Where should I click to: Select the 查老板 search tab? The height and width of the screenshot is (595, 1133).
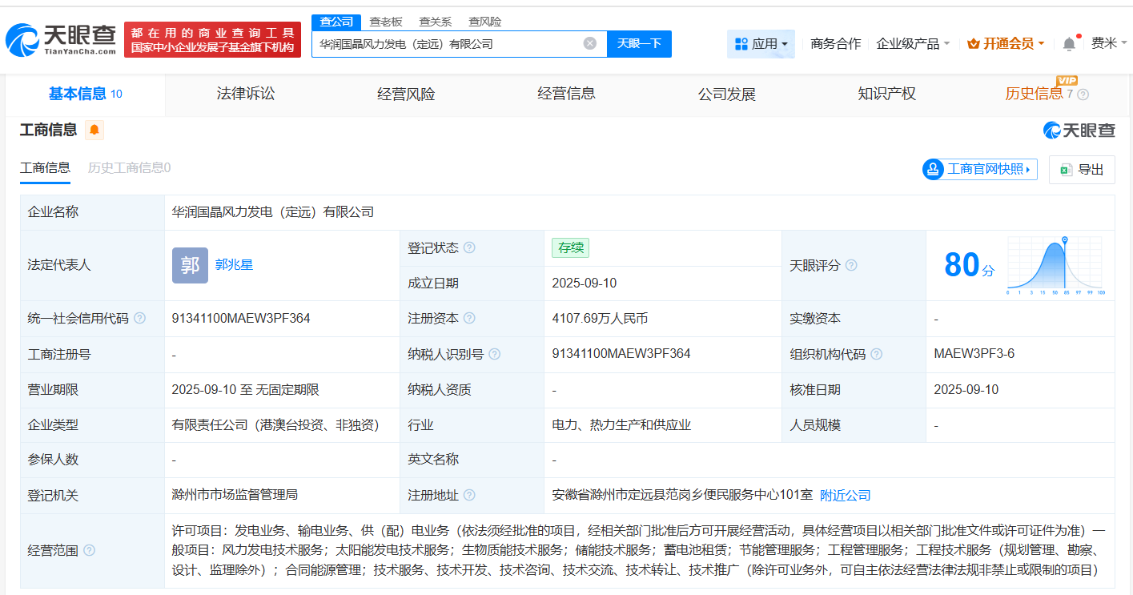click(385, 22)
